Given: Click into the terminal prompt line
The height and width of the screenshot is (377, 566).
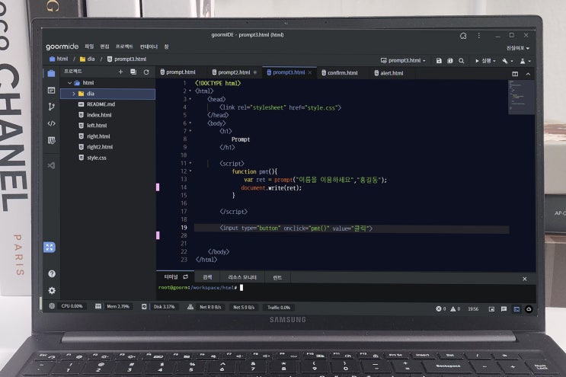Looking at the screenshot, I should click(x=346, y=288).
